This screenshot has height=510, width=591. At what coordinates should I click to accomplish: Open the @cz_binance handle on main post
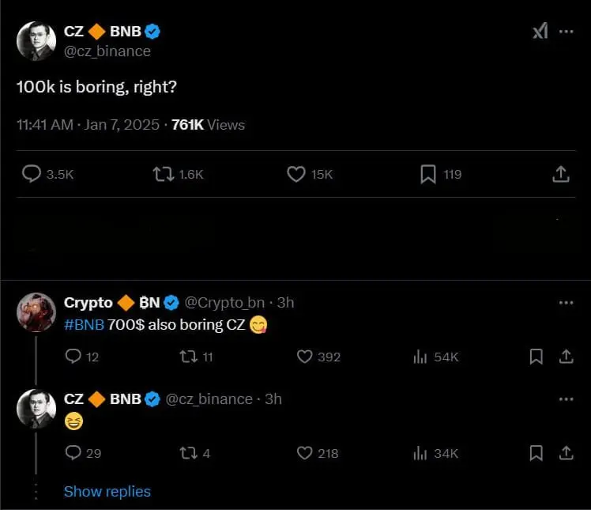107,51
